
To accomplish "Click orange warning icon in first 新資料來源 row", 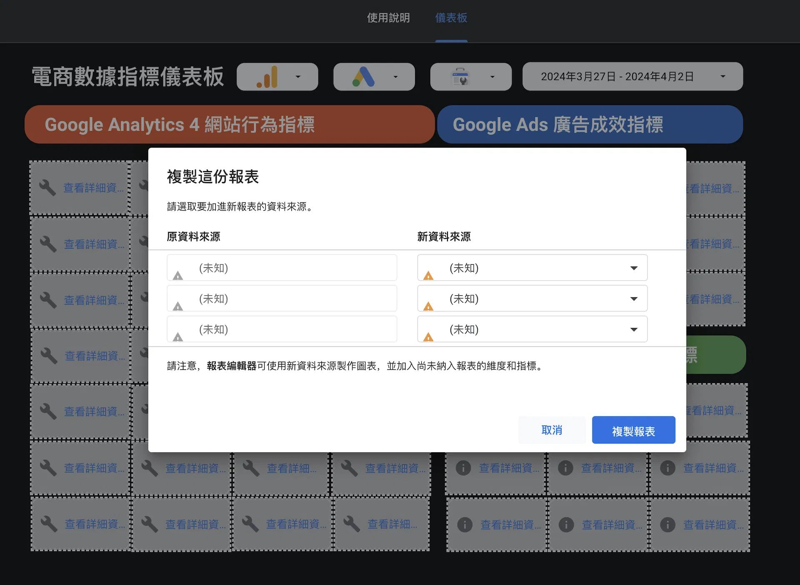I will tap(428, 276).
